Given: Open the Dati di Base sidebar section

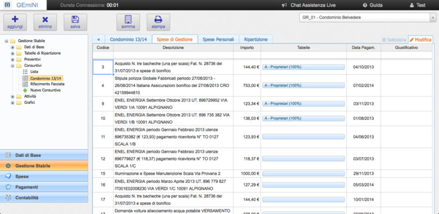Looking at the screenshot, I should (x=44, y=155).
